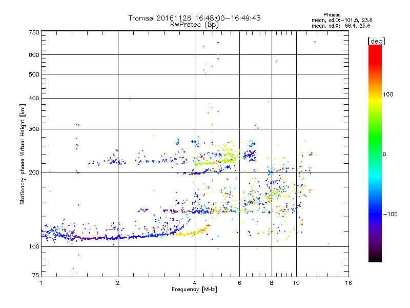This screenshot has height=308, width=410.
Task: Click the y-axis tick label '400'
Action: [34, 99]
